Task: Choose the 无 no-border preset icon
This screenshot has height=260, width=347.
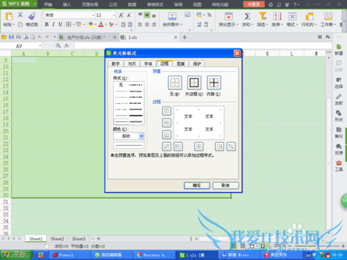Action: [175, 83]
